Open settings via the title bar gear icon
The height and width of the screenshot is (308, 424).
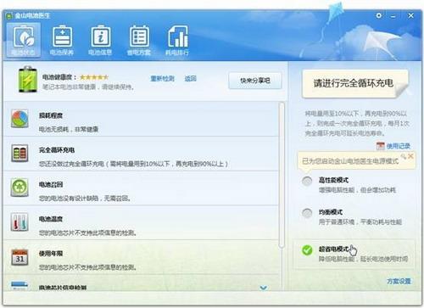[x=379, y=15]
